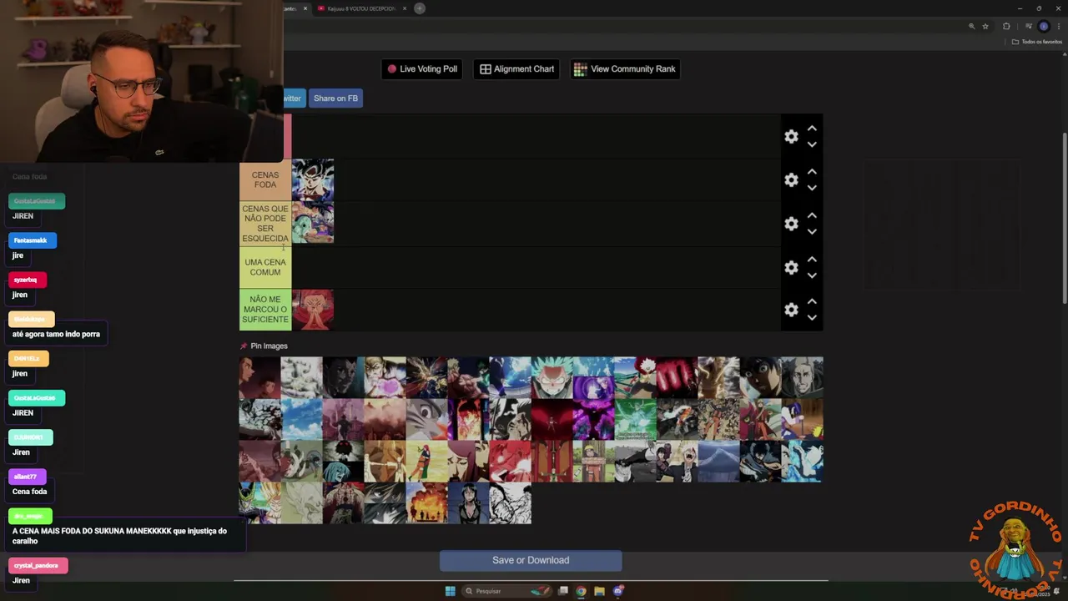The image size is (1068, 601).
Task: Click chat message 'até agora tamo indo porra'
Action: (x=56, y=334)
